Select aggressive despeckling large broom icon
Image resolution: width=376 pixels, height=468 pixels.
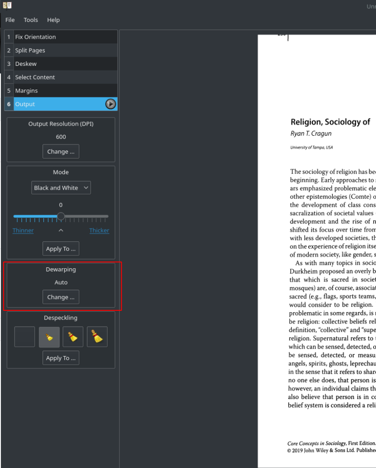pos(97,337)
